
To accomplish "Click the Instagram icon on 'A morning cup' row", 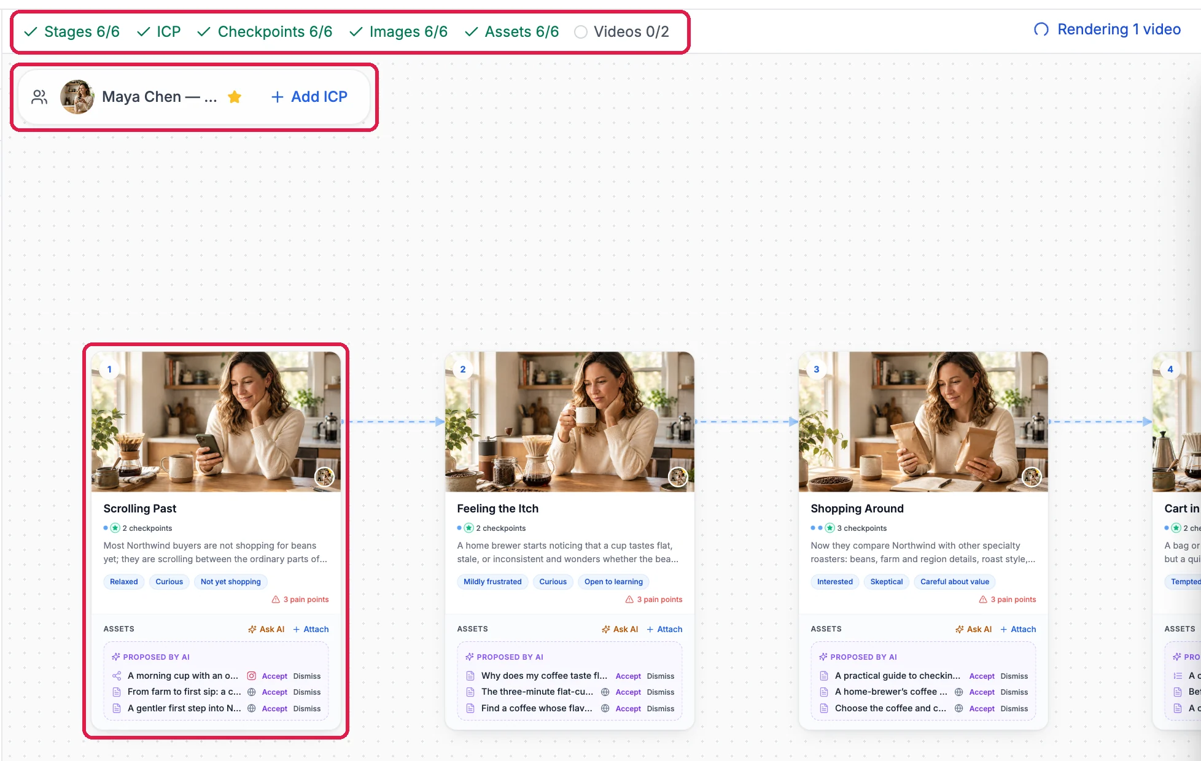I will click(252, 676).
